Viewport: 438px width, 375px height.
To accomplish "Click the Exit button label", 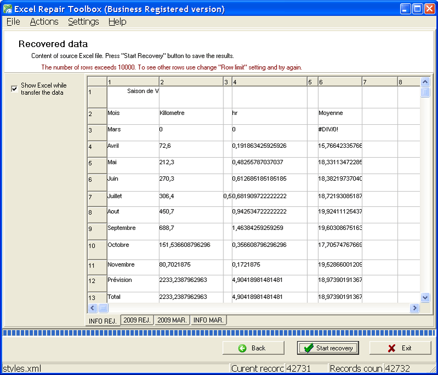I will (406, 348).
